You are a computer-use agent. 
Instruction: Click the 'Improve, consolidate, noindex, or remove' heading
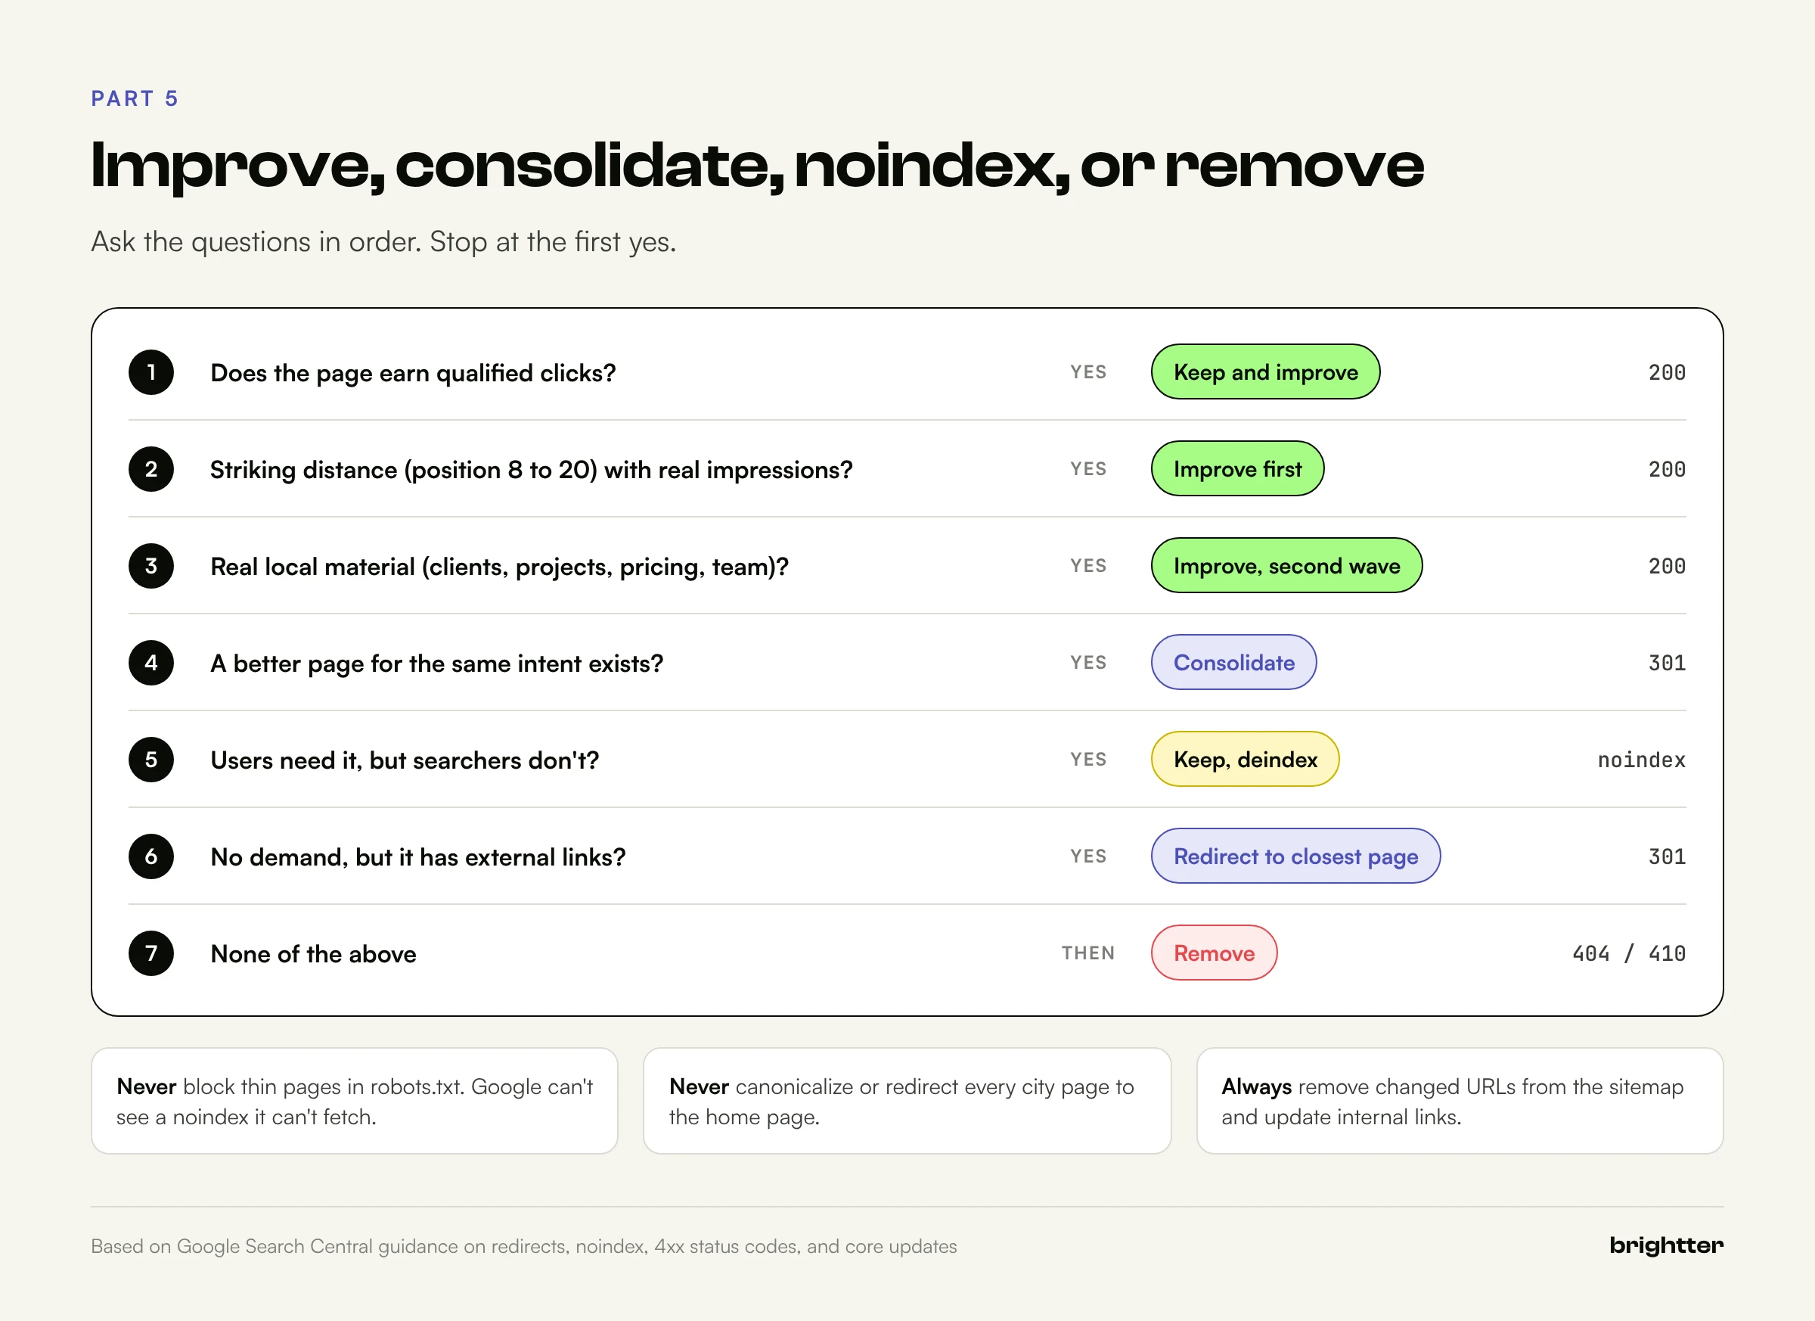(757, 166)
